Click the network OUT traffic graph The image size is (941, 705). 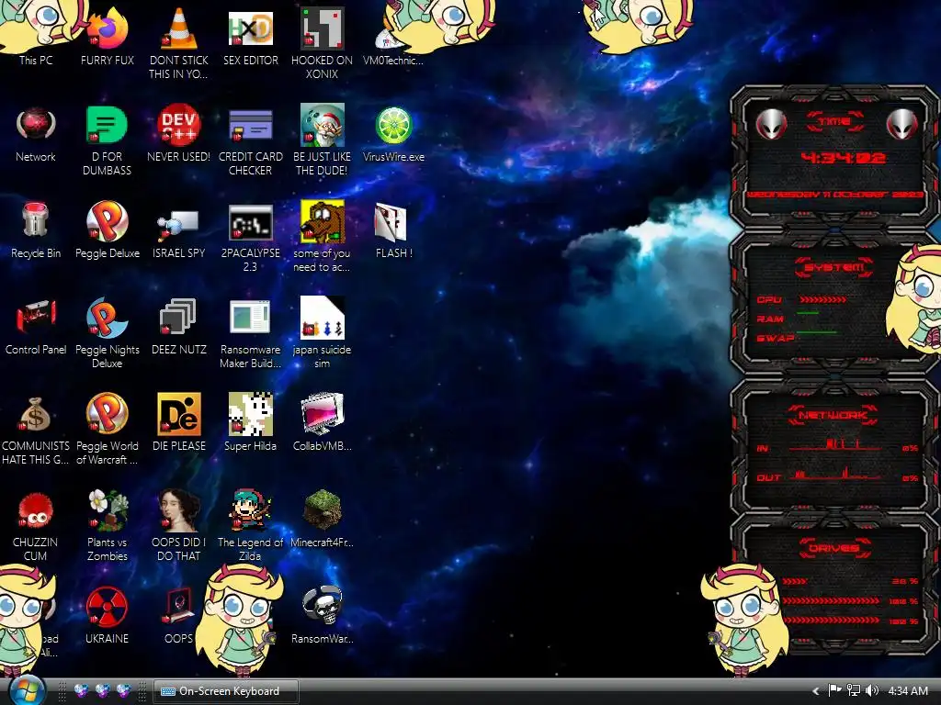pyautogui.click(x=835, y=474)
